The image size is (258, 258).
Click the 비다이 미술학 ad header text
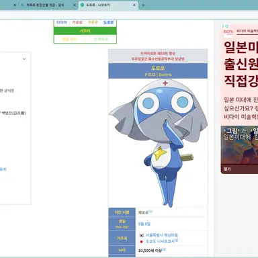[x=247, y=31]
